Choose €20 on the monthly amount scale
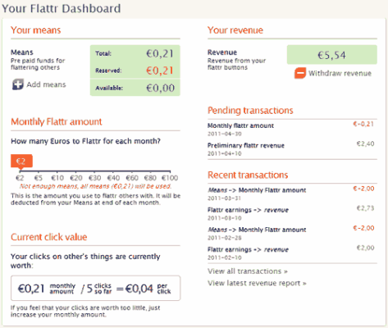Viewport: 388px width, 328px height. [x=76, y=178]
